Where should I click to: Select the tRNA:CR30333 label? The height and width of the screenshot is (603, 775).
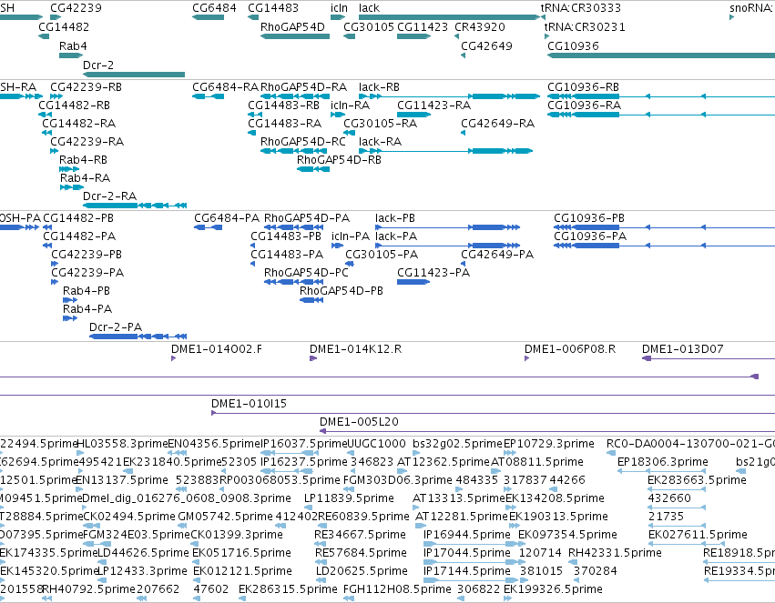click(x=581, y=8)
